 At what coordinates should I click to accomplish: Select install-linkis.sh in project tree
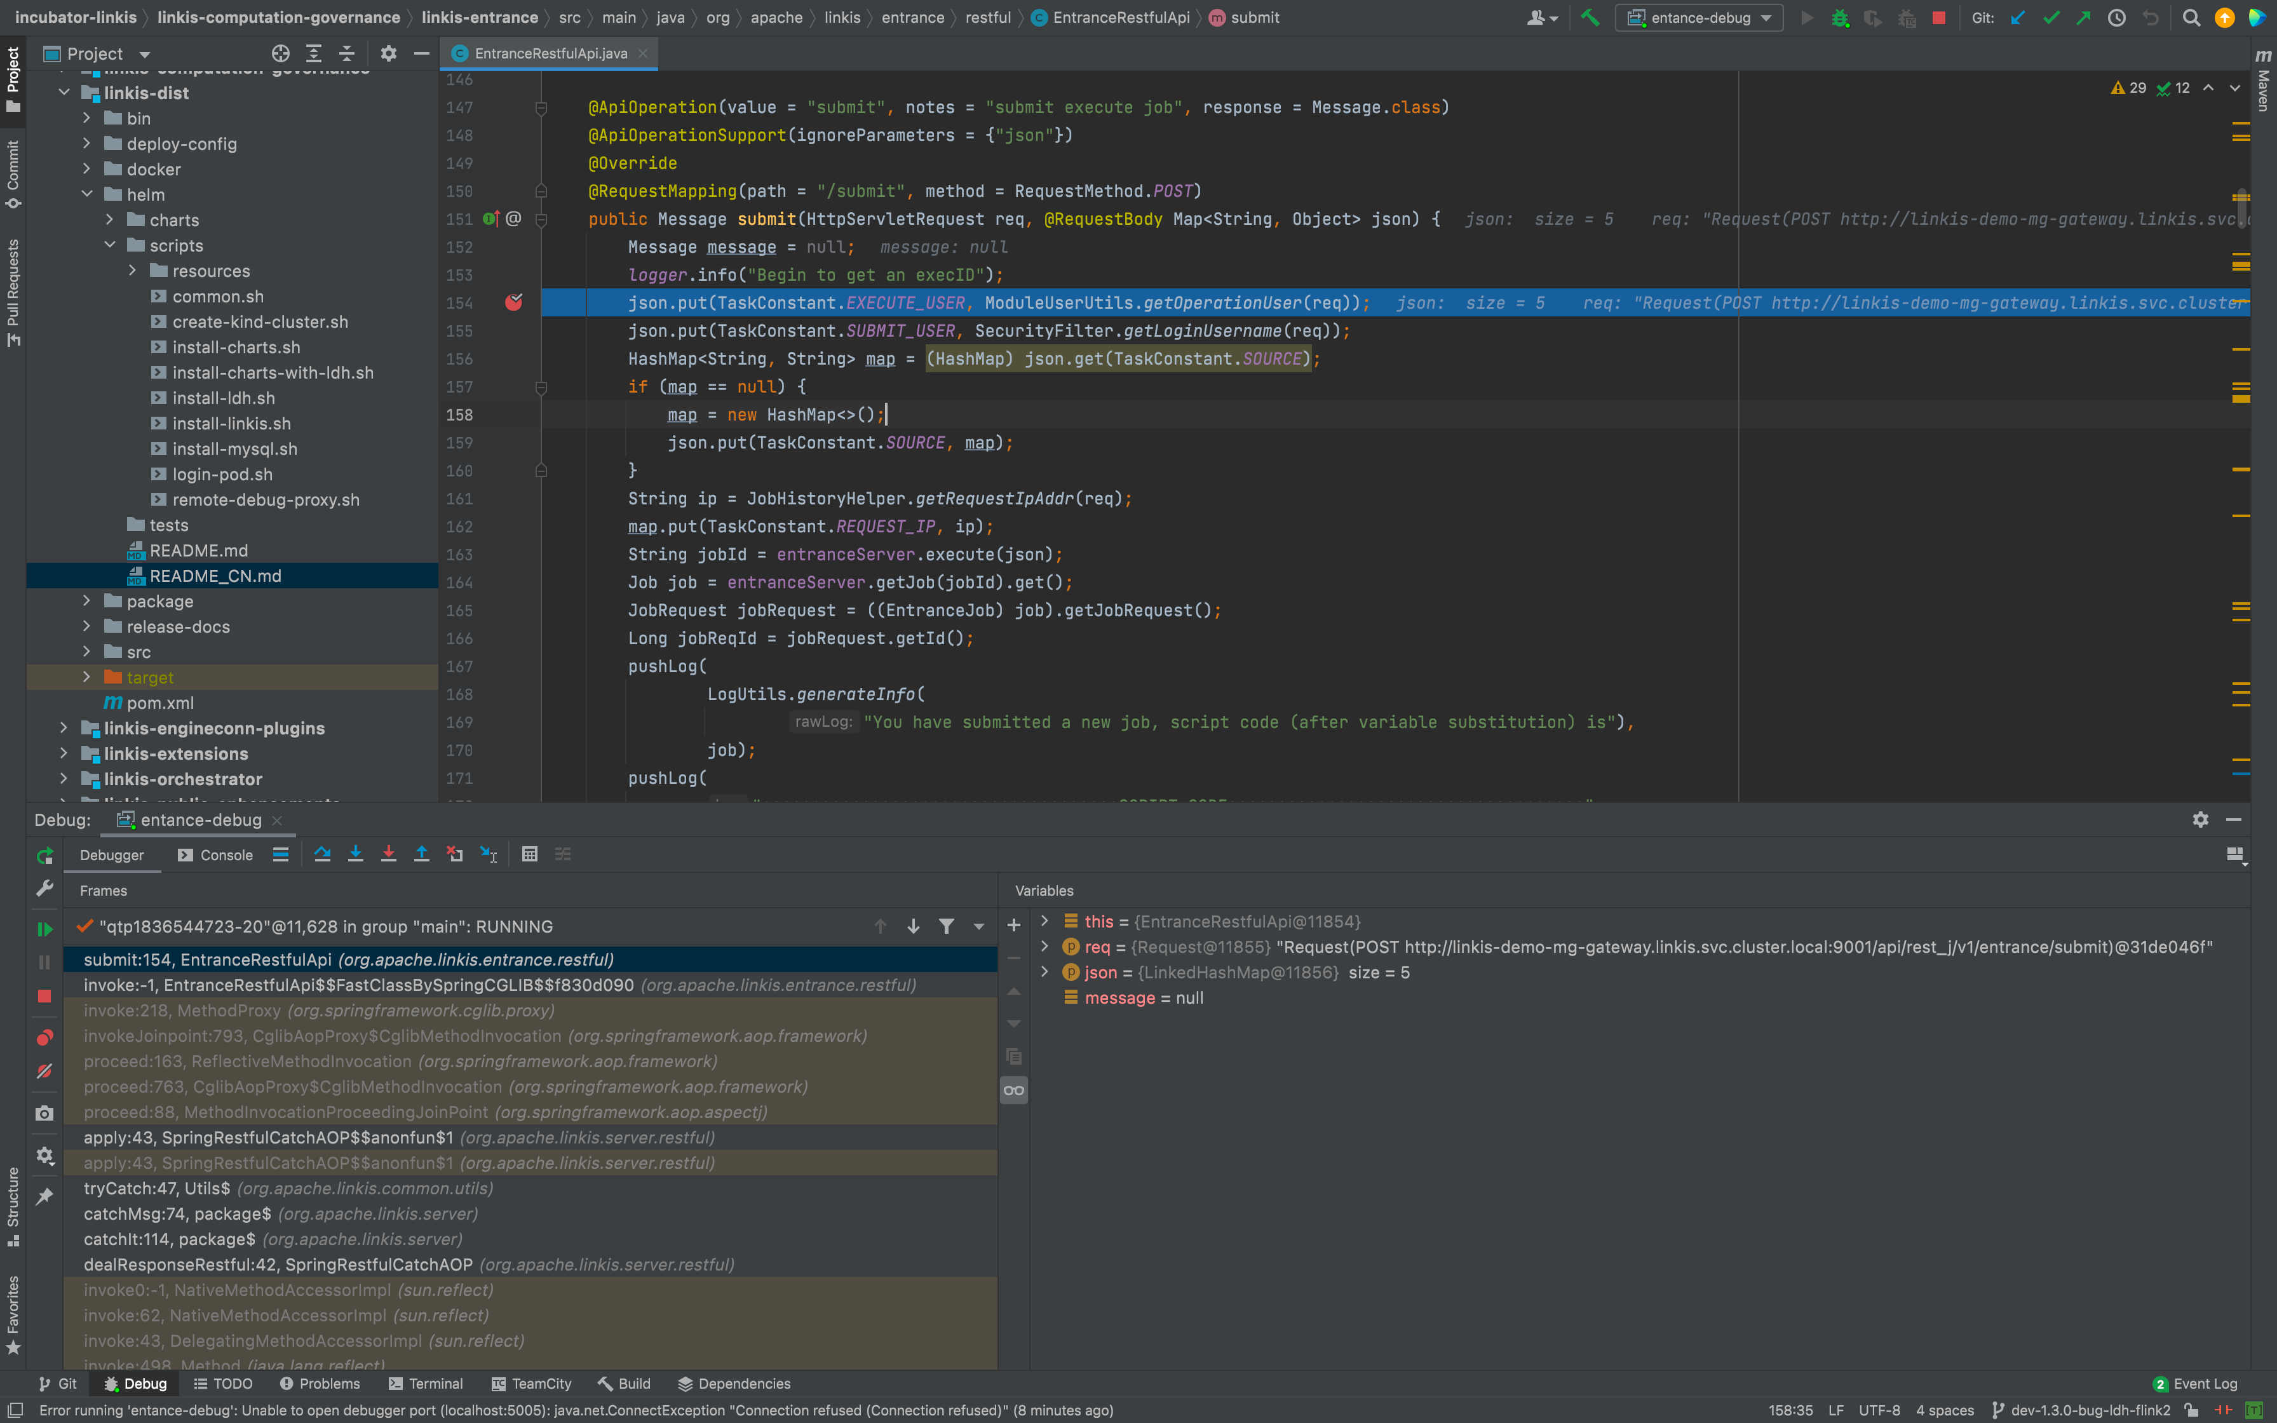pos(231,424)
